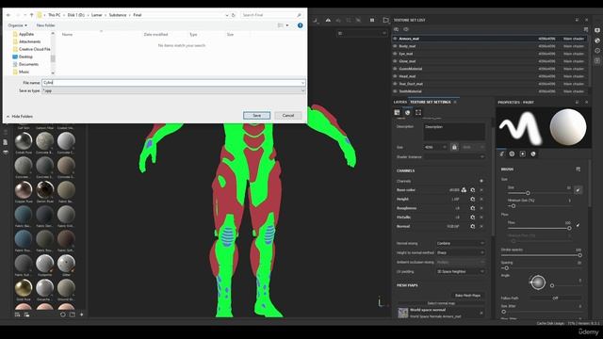Toggle visibility of the Glow_mat texture set
This screenshot has height=339, width=603.
pyautogui.click(x=395, y=61)
